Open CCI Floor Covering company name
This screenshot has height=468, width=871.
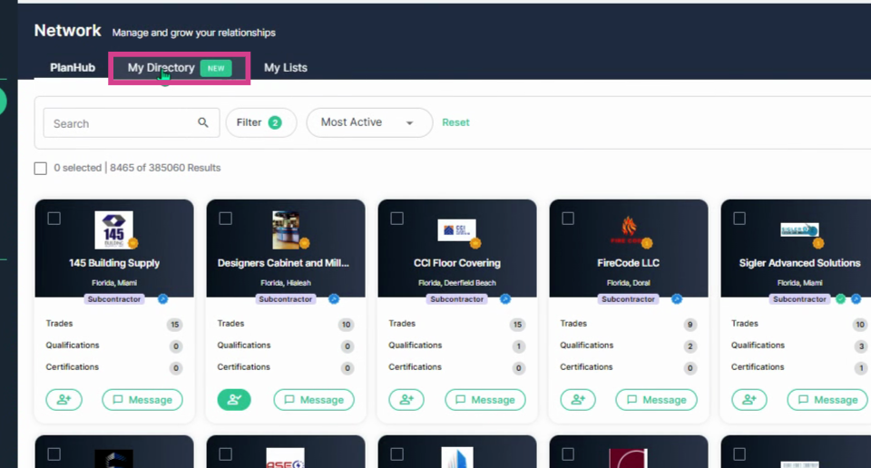point(456,263)
